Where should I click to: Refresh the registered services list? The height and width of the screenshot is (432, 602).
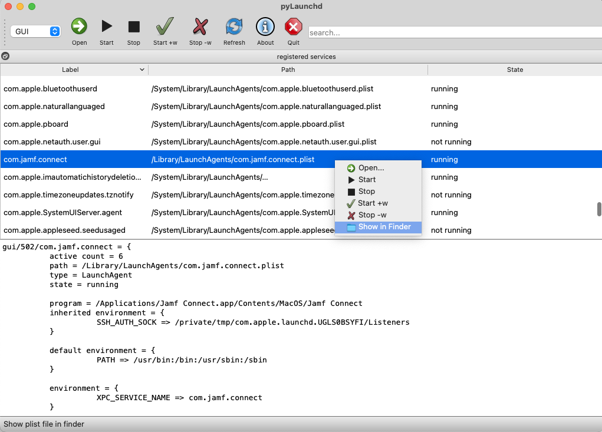point(234,27)
